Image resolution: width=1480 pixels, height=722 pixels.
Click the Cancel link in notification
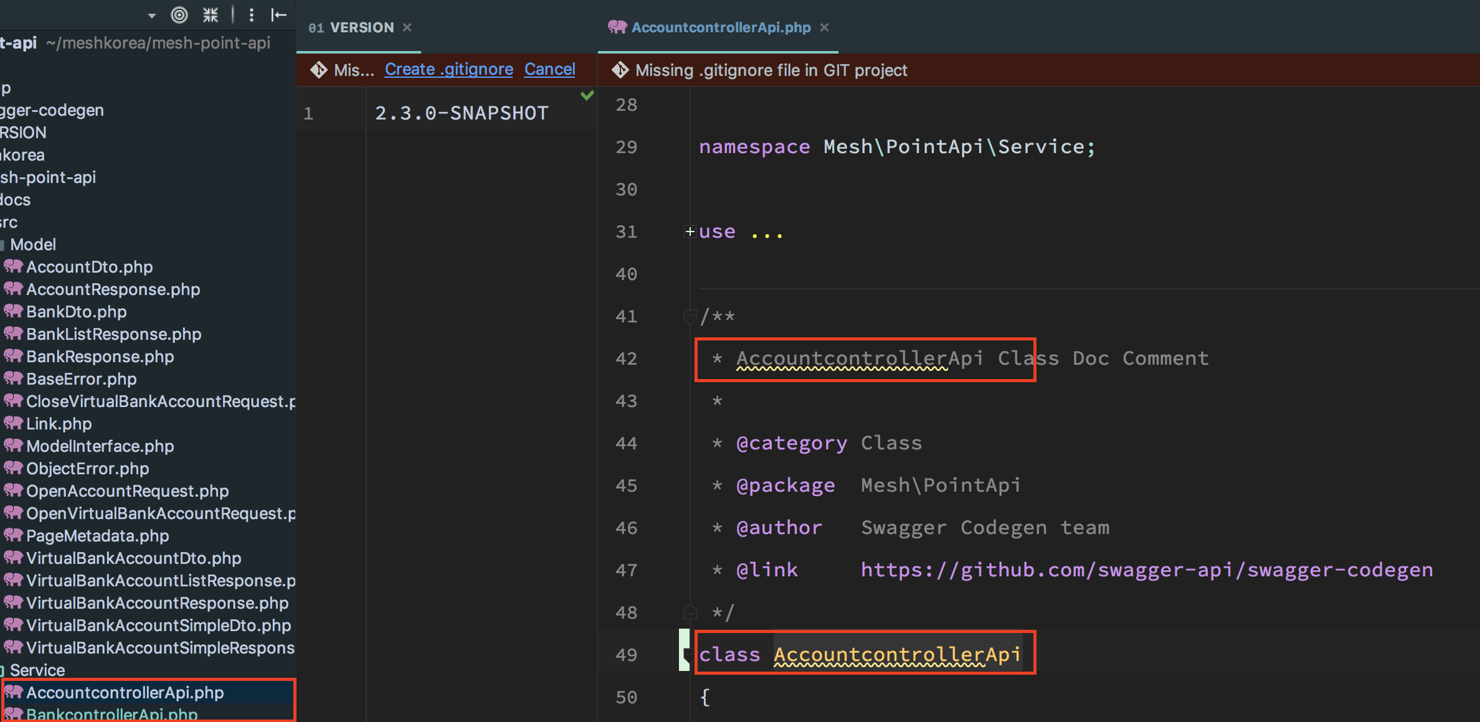pyautogui.click(x=549, y=69)
